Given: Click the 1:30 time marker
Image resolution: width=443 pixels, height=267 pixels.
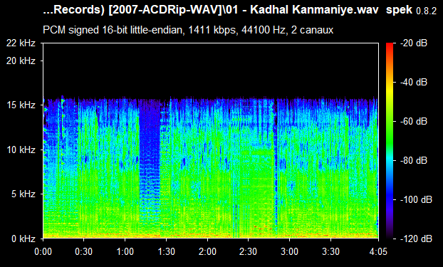Looking at the screenshot, I should click(x=166, y=251).
